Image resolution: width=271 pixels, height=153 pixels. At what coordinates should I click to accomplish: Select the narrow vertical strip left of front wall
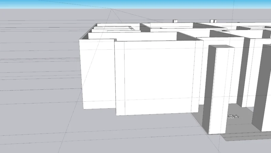[x=120, y=78]
